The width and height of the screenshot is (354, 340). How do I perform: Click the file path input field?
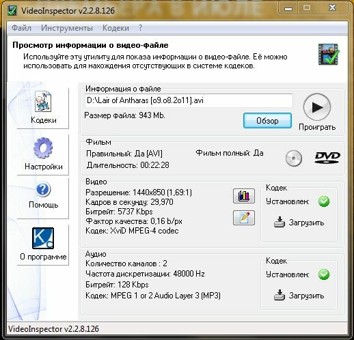189,100
